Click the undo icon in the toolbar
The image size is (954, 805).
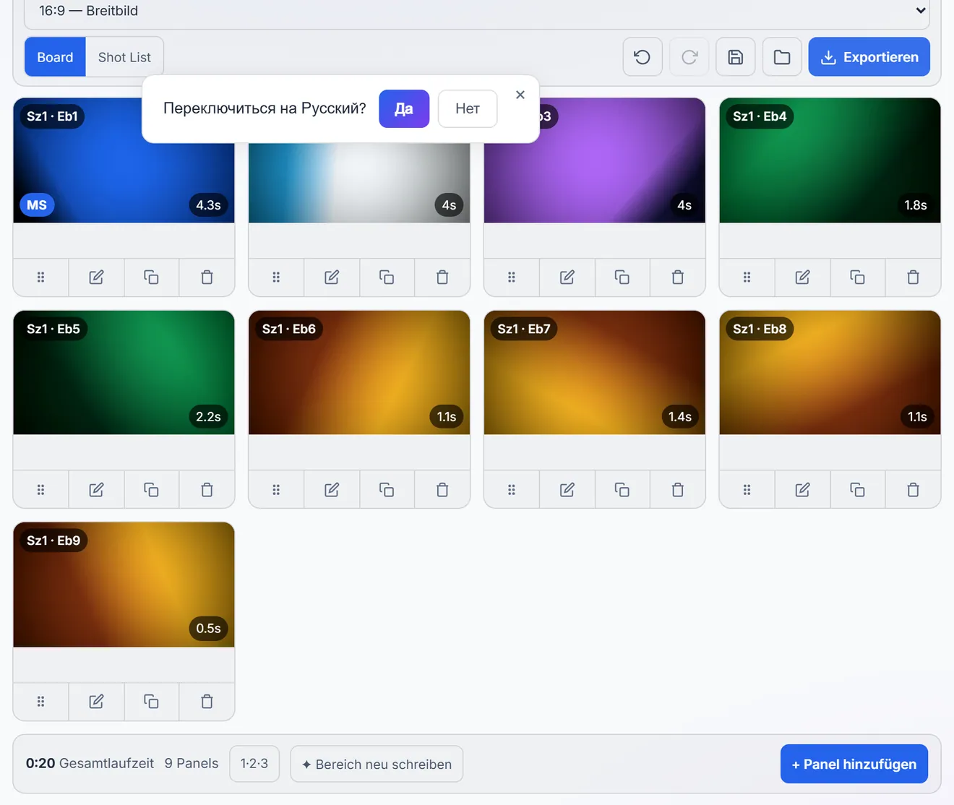coord(643,57)
